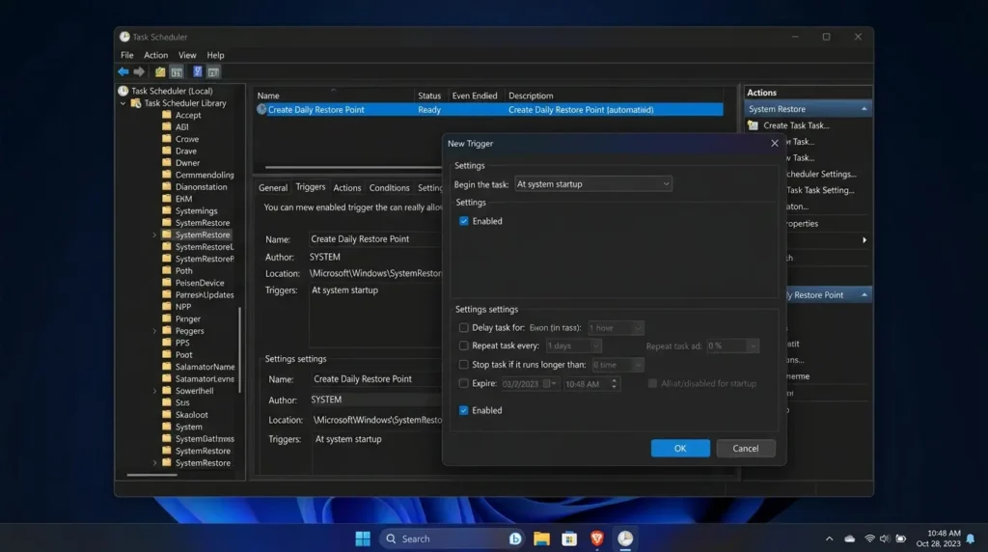Click the EKM folder icon in tree
Viewport: 988px width, 552px height.
(x=166, y=199)
